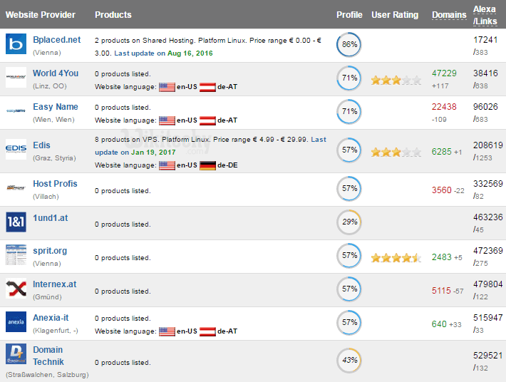
Task: Click the Website Provider column header
Action: pyautogui.click(x=41, y=15)
